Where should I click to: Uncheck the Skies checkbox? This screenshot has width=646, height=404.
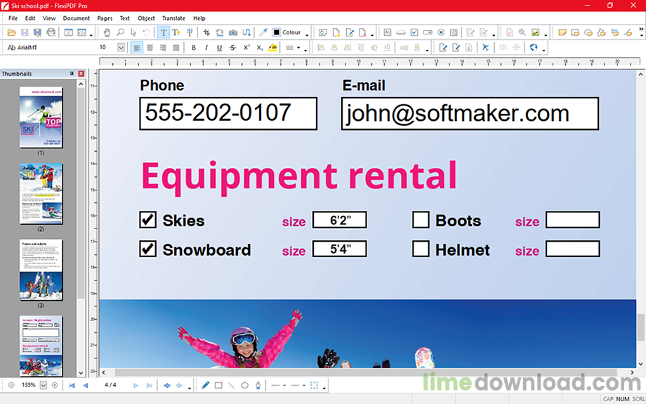[147, 220]
